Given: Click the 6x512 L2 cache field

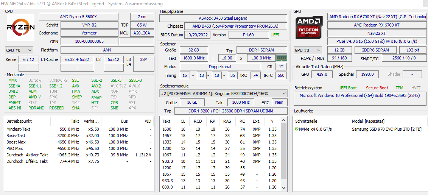Looking at the screenshot, I should (114, 59).
